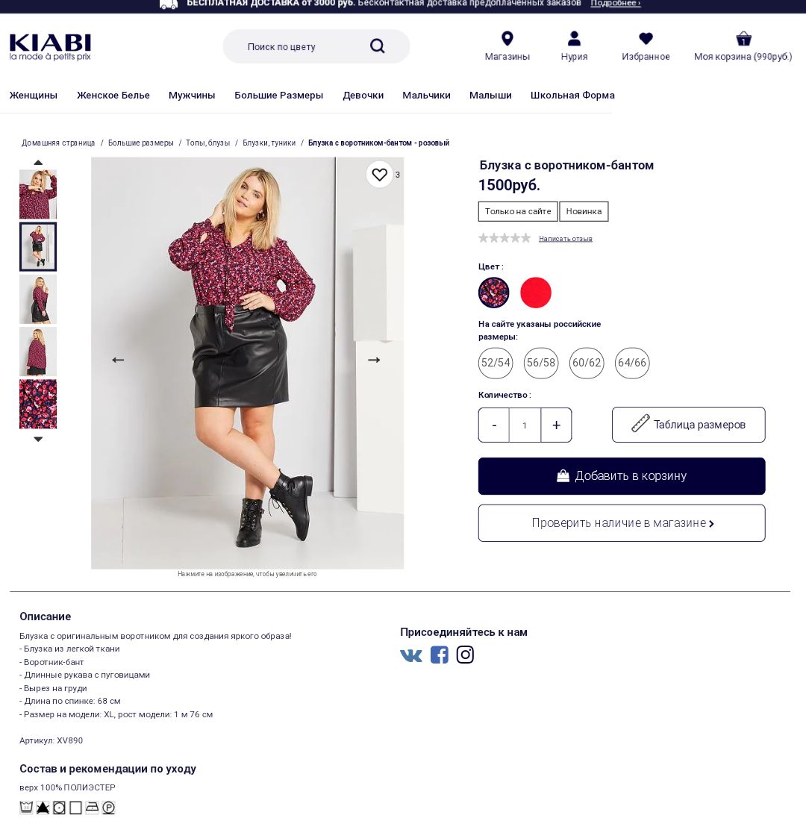Viewport: 806px width, 824px height.
Task: Open the Магазины store locator icon
Action: [x=507, y=38]
